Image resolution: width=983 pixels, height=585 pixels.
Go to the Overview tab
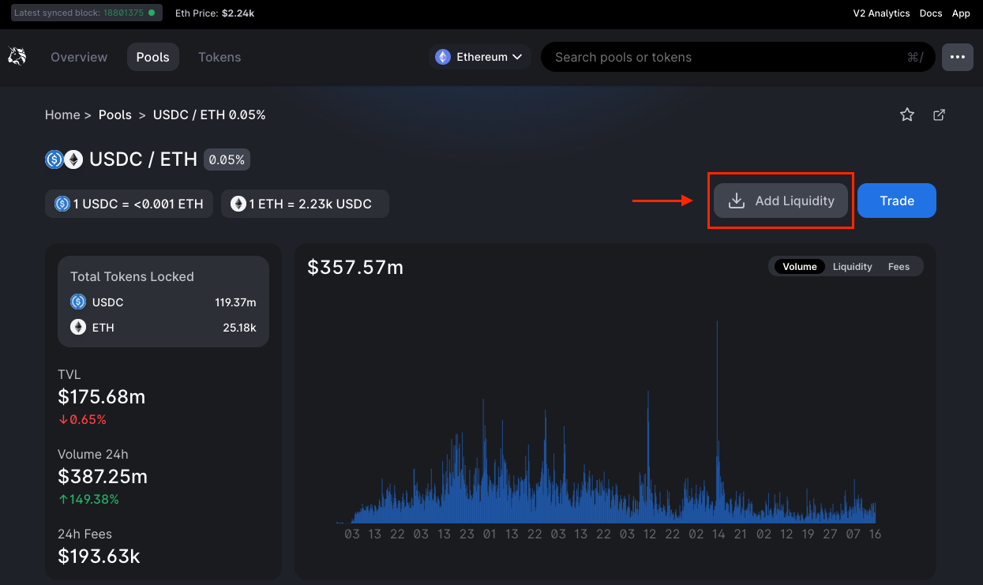[x=79, y=57]
